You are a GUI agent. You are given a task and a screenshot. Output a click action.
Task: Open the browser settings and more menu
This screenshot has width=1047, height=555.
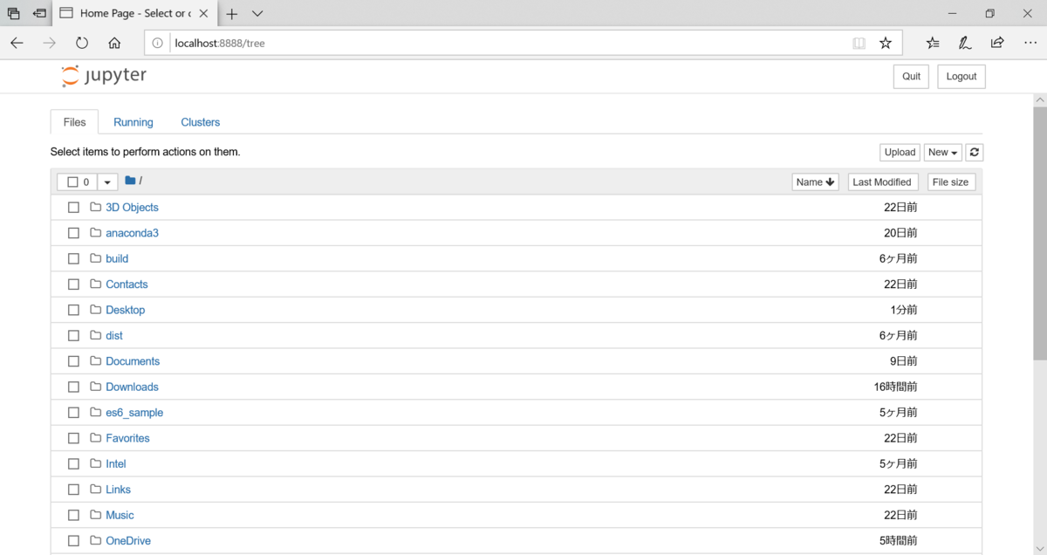[x=1030, y=43]
